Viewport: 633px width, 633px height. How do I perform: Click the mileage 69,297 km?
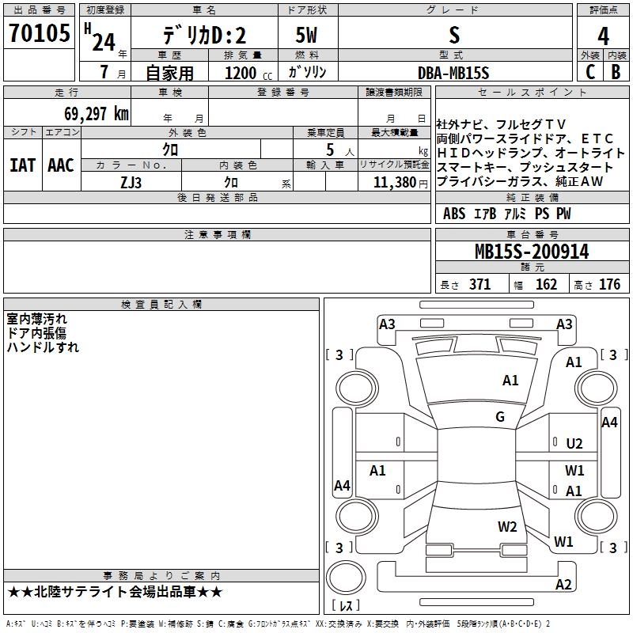[97, 113]
